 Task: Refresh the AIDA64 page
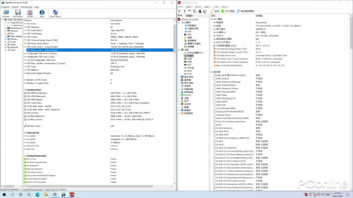click(195, 11)
